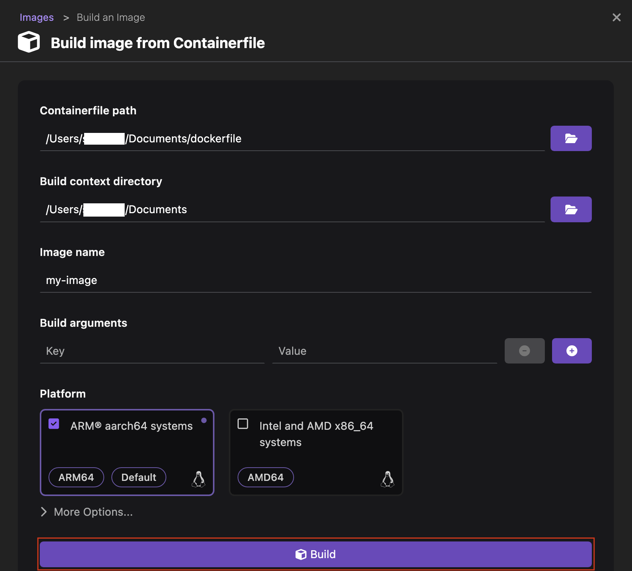
Task: Edit the Image name field showing my-image
Action: 152,280
